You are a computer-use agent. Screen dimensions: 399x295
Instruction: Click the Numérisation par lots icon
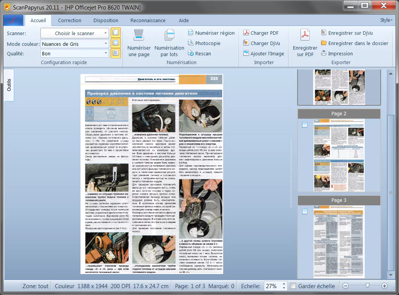coord(169,36)
